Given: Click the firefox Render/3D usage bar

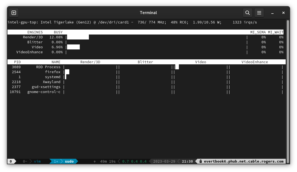Looking at the screenshot, I should click(x=67, y=72).
